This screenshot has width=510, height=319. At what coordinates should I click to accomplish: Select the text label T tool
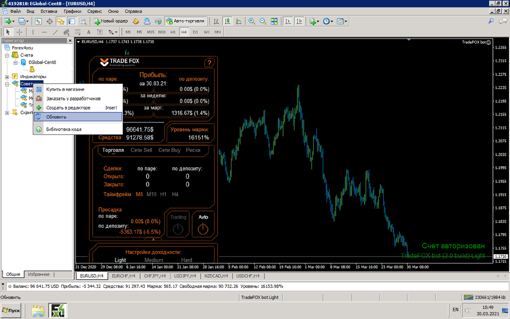pyautogui.click(x=100, y=32)
